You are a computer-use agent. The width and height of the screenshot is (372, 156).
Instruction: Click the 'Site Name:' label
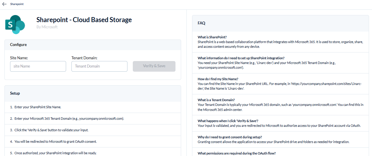[19, 58]
